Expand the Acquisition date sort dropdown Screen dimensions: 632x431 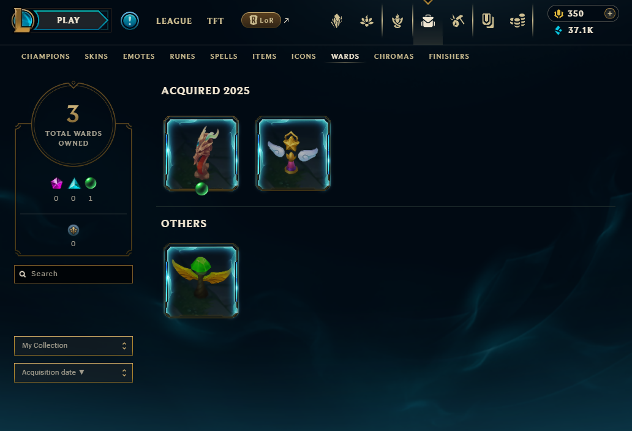[73, 373]
